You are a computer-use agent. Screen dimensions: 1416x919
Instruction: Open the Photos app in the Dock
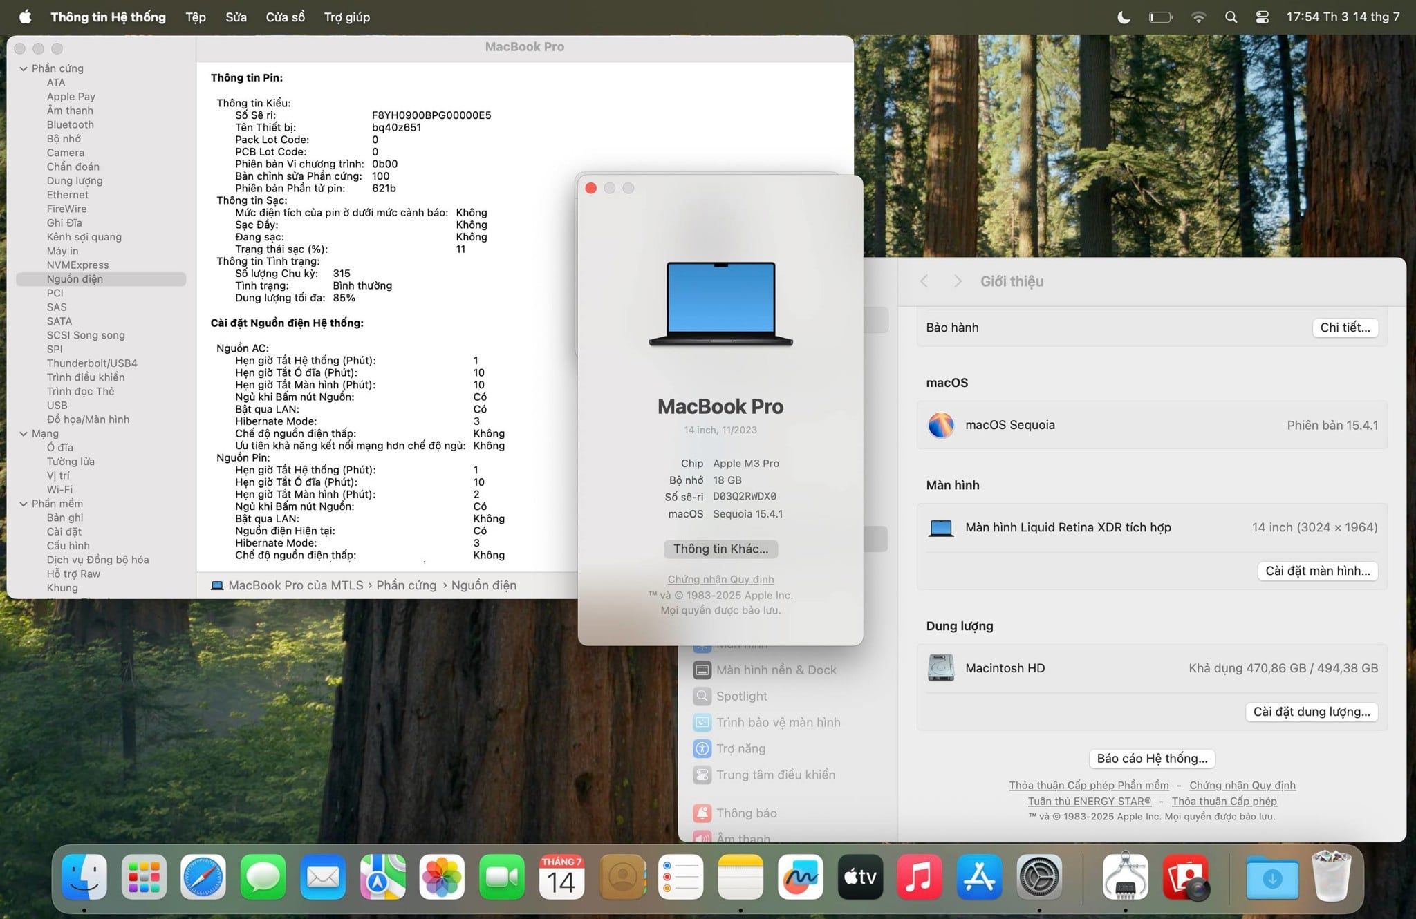[x=442, y=877]
